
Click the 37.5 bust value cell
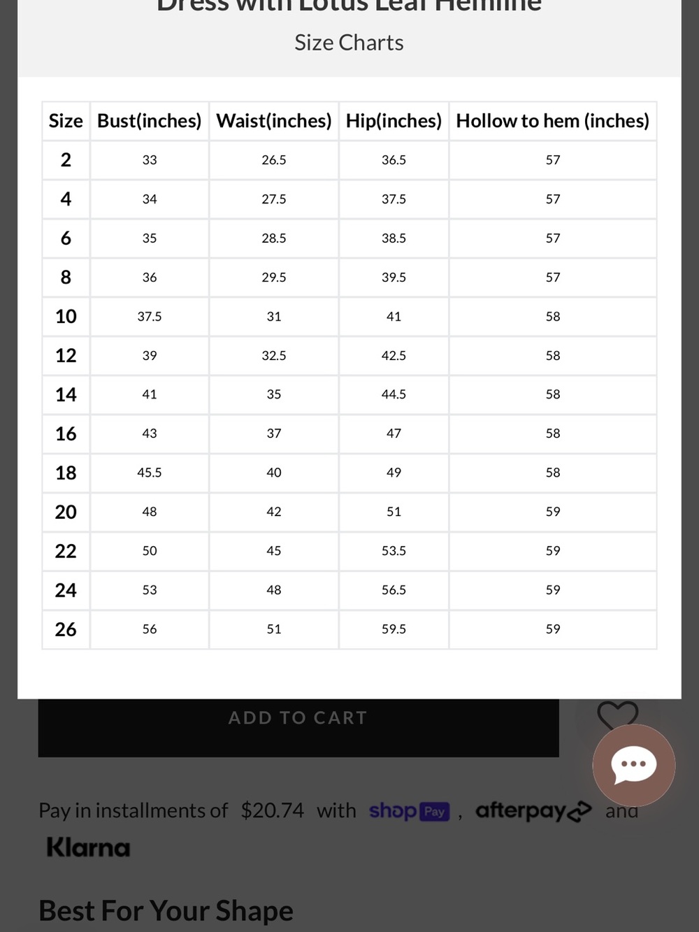(x=150, y=317)
